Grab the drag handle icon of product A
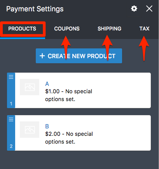159x169 pixels. point(11,77)
